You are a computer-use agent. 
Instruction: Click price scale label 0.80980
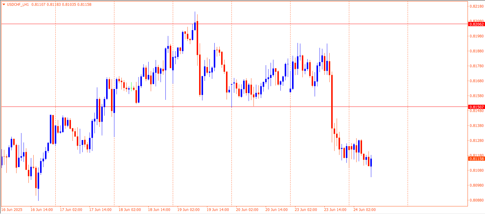coord(477,185)
